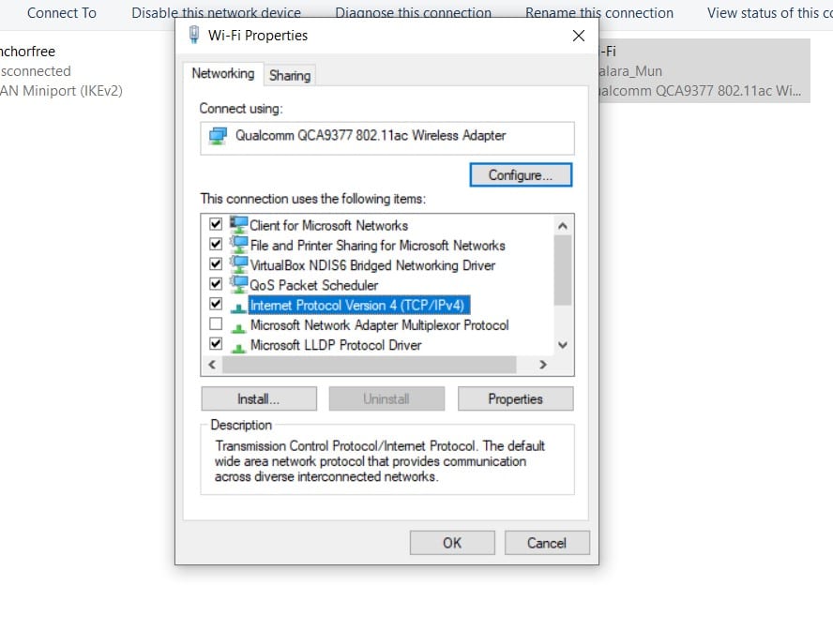The height and width of the screenshot is (631, 833).
Task: Uncheck File and Printer Sharing checkbox
Action: pos(216,244)
